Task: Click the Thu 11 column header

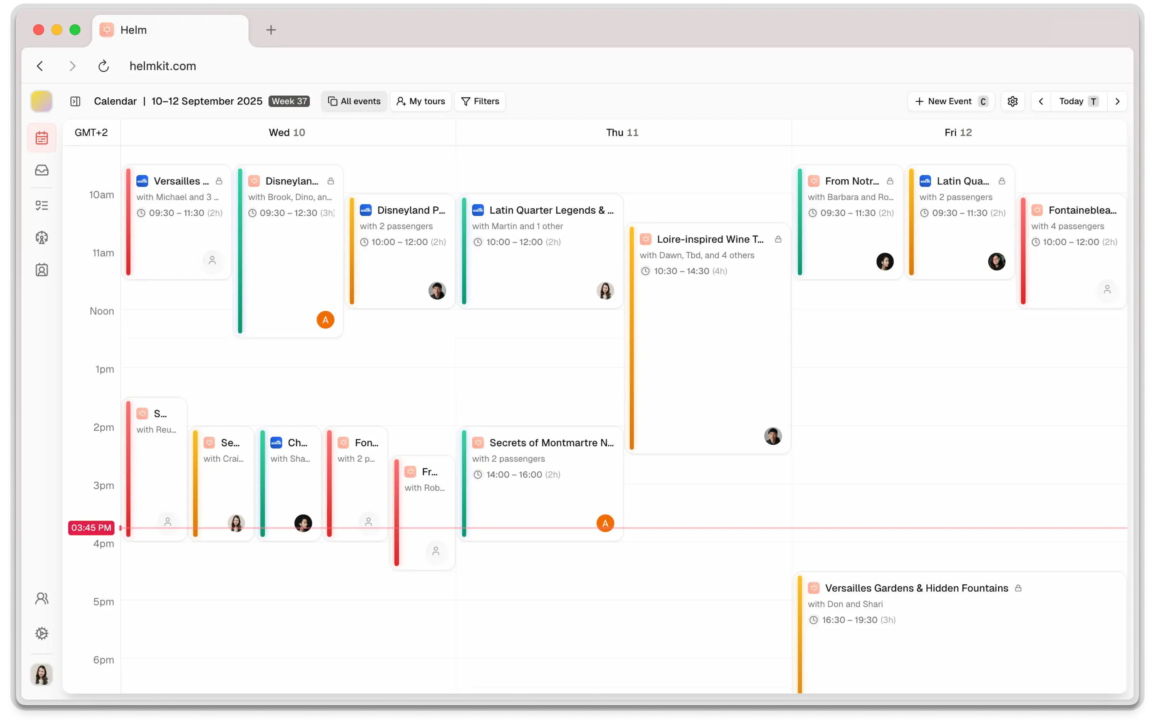Action: point(622,132)
